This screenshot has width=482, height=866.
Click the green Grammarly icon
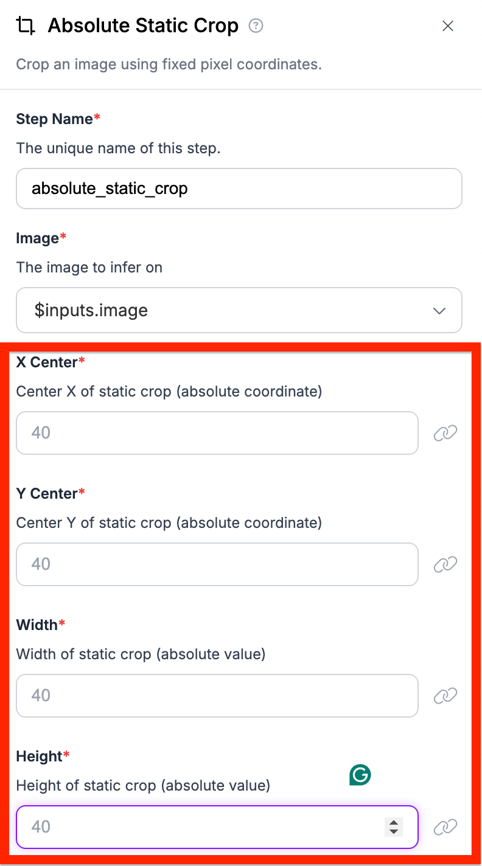click(360, 775)
